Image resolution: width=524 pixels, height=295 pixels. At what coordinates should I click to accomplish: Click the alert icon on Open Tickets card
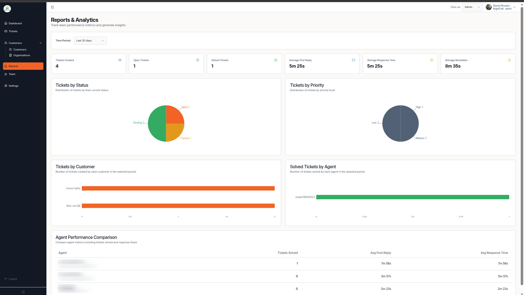(198, 60)
